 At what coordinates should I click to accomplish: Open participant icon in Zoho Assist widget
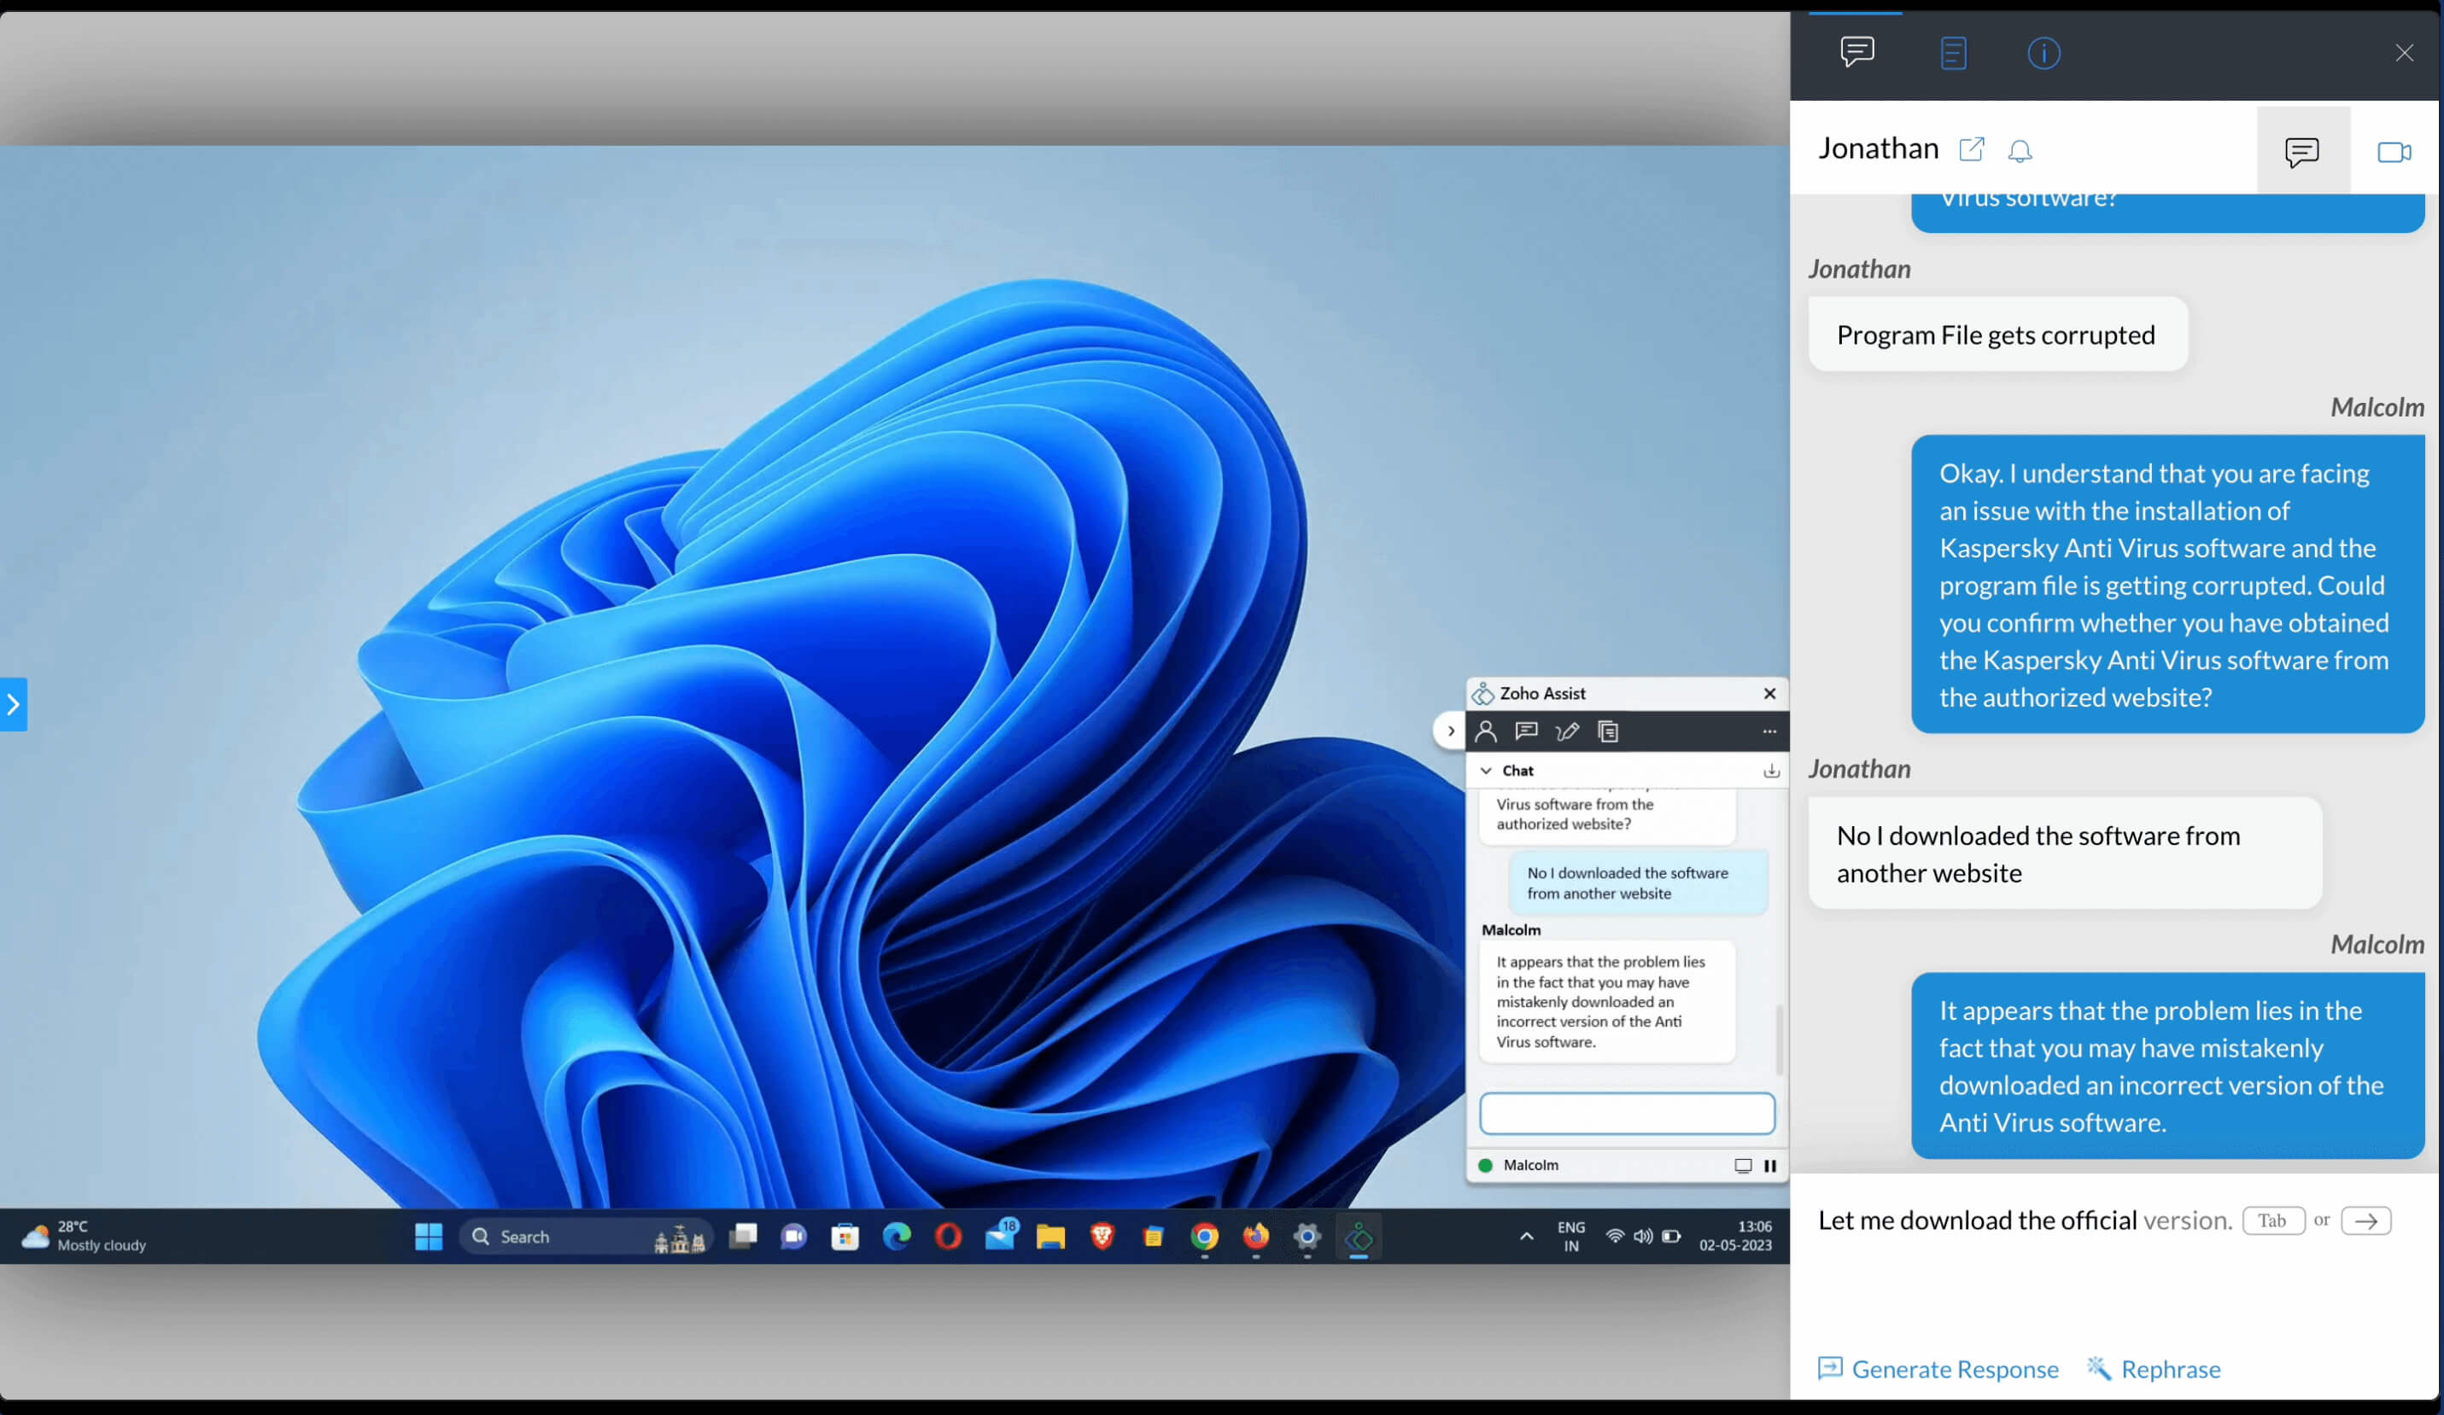pyautogui.click(x=1486, y=731)
